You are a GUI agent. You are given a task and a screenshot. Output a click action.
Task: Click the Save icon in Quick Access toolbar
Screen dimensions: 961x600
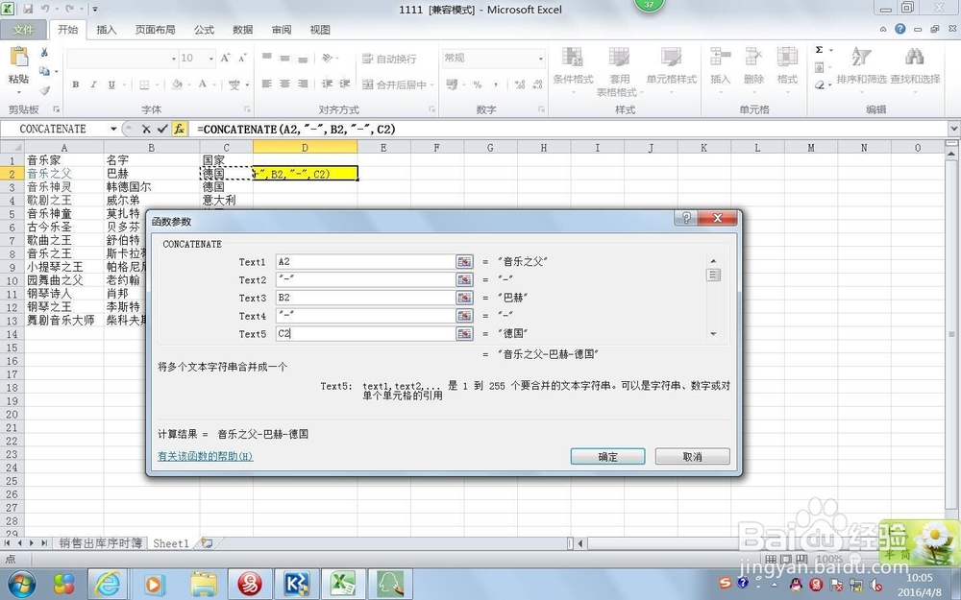tap(28, 10)
